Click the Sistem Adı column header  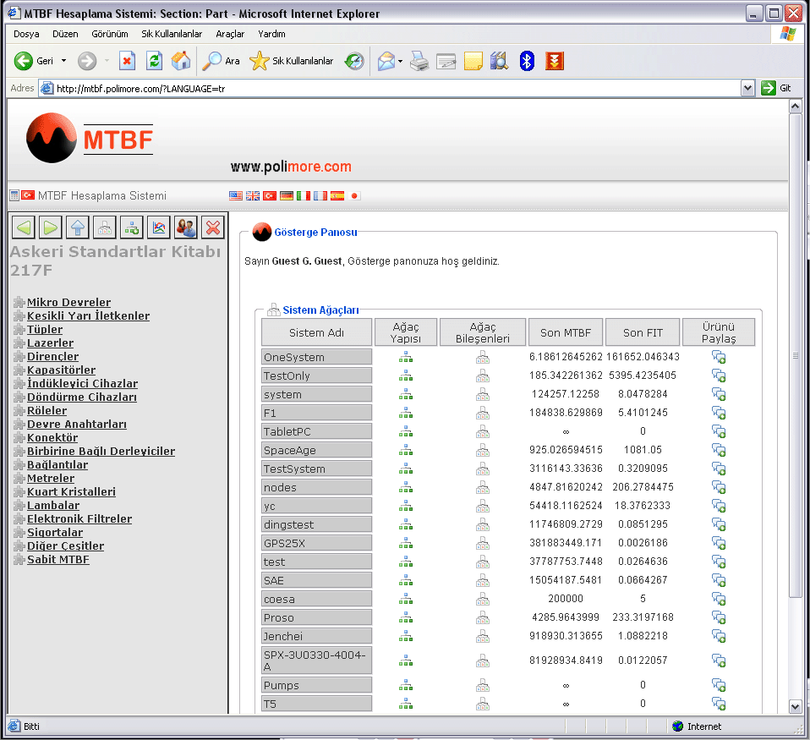[317, 333]
